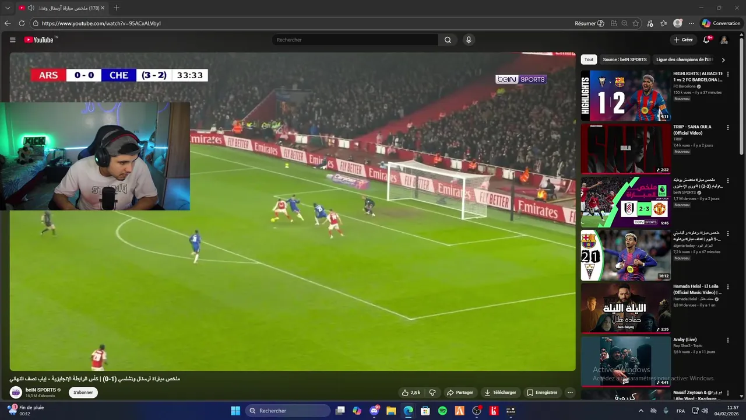Click the Partager share button
746x420 pixels.
[460, 393]
